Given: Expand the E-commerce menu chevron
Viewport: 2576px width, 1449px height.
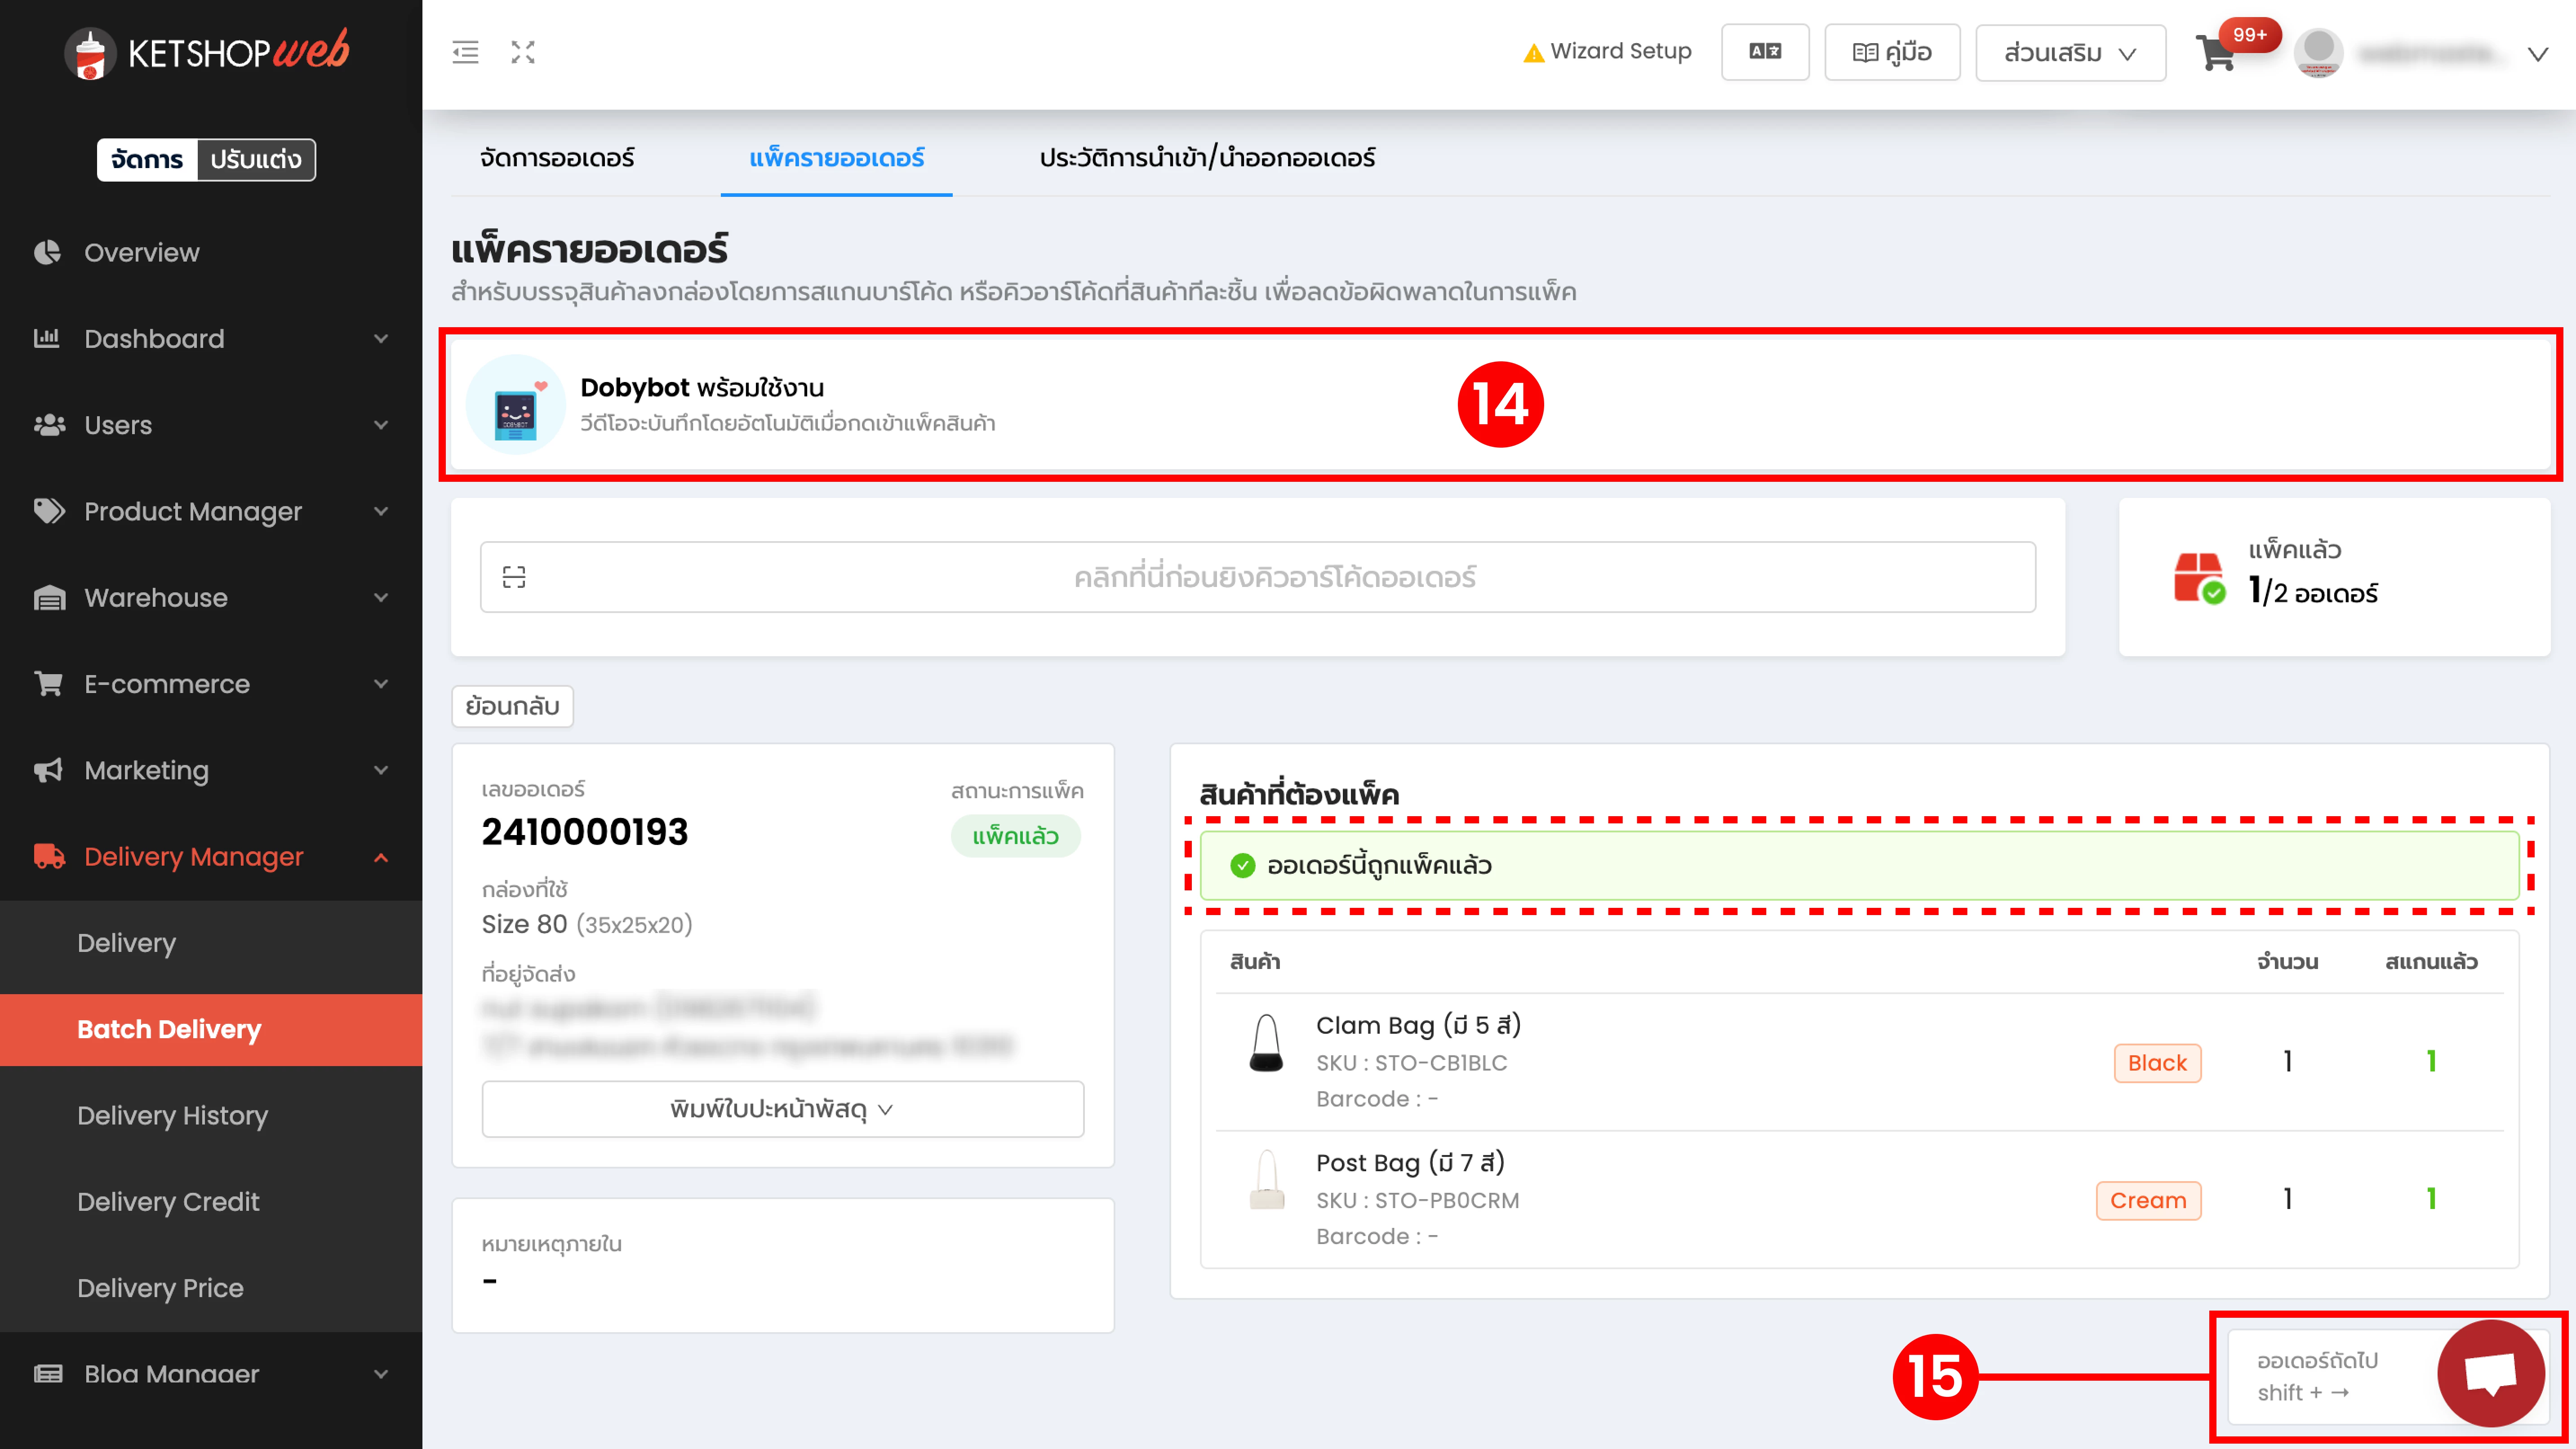Looking at the screenshot, I should pos(381,684).
